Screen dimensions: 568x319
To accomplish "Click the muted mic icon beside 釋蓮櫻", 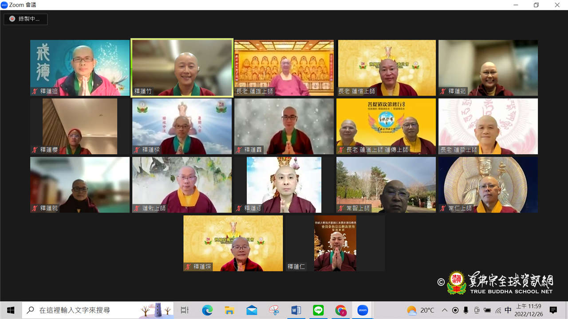I will tap(34, 150).
